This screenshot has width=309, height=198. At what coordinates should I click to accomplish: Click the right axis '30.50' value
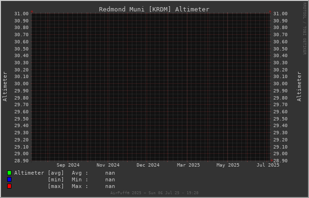280,49
